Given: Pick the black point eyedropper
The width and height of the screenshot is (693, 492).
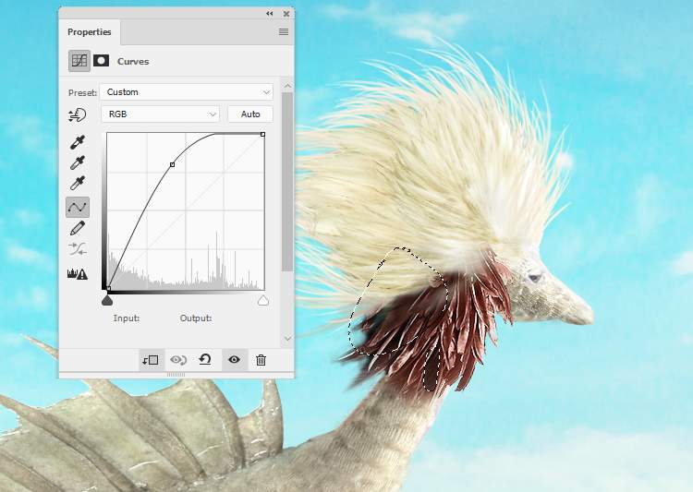Looking at the screenshot, I should [x=78, y=143].
